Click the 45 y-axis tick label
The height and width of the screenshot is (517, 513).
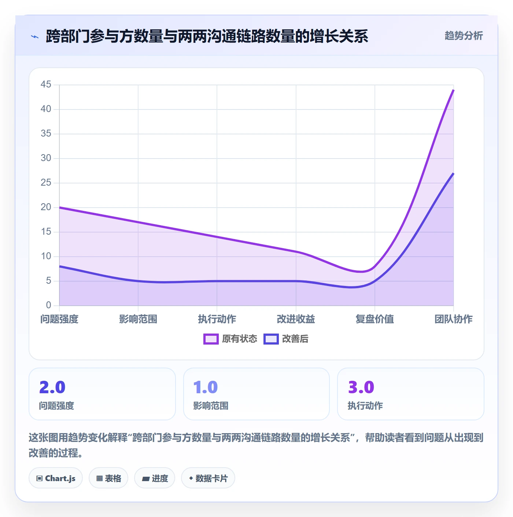46,85
